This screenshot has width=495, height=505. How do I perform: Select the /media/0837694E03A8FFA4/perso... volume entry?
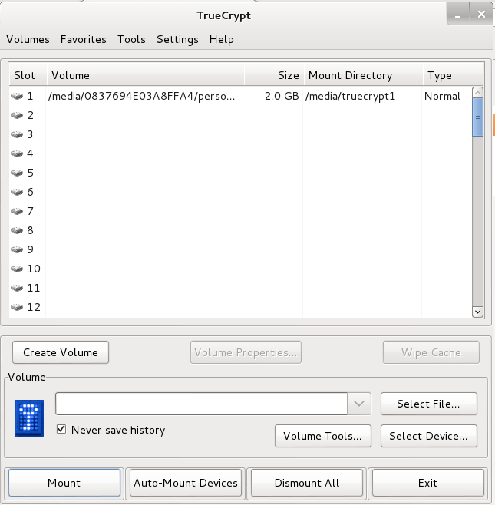[142, 96]
